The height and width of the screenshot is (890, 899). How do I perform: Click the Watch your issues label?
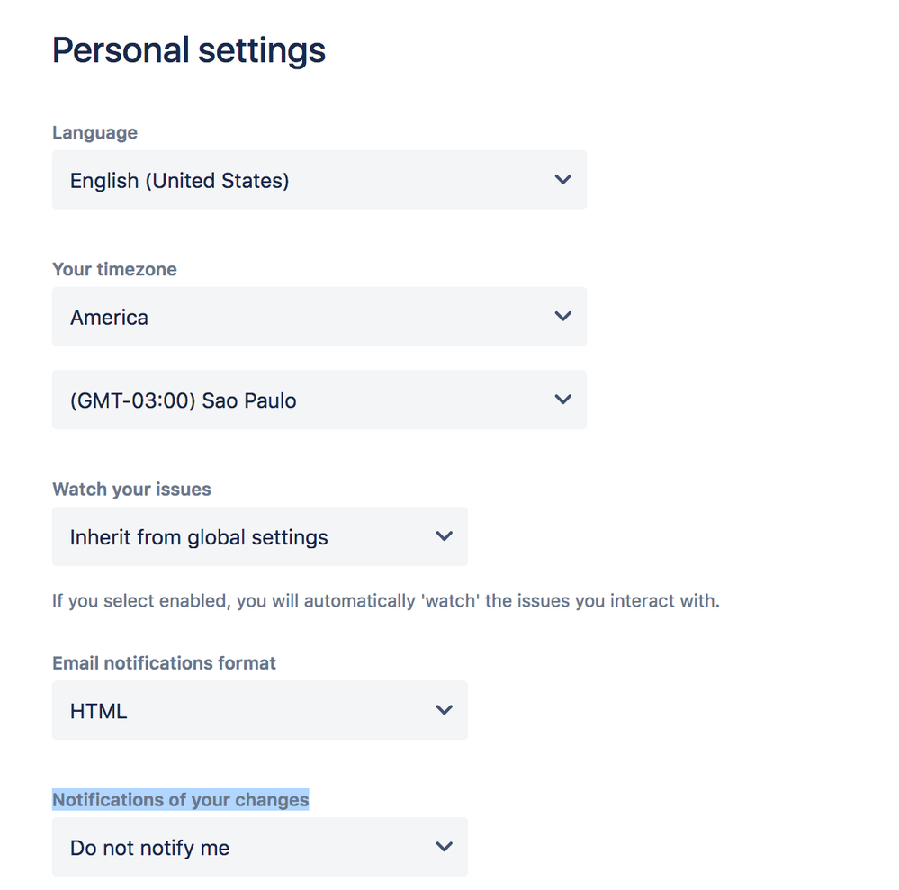[x=131, y=489]
